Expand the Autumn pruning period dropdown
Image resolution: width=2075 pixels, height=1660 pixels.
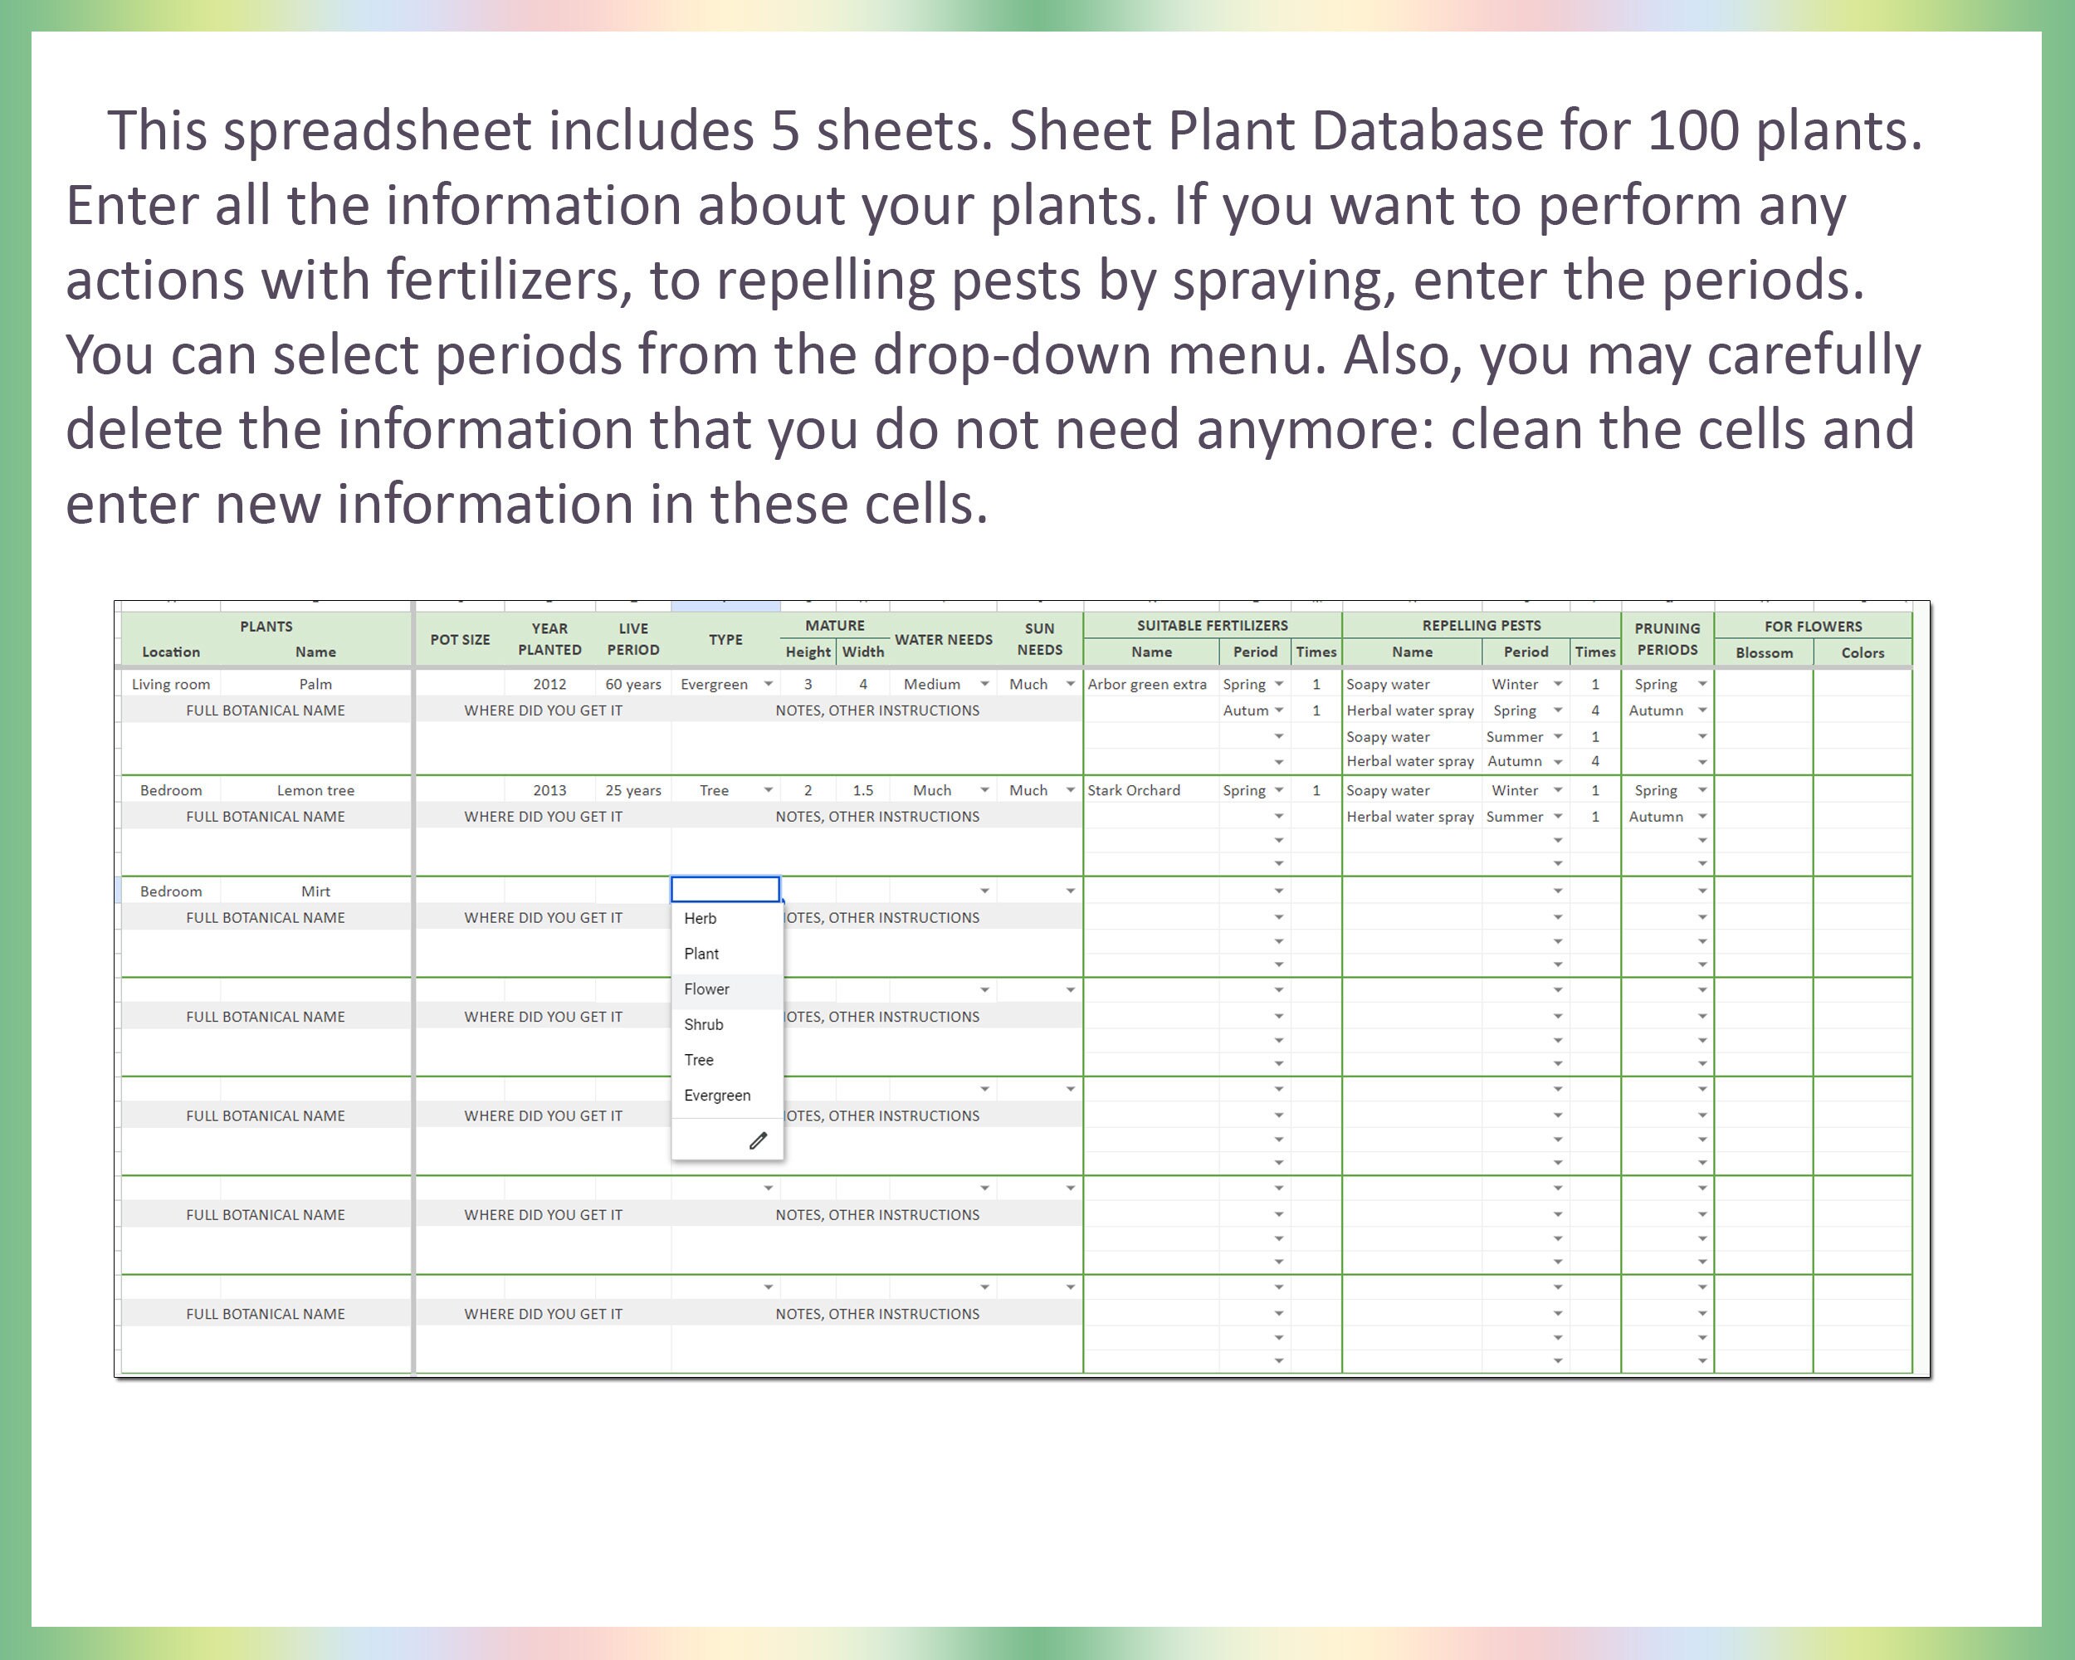tap(1700, 710)
